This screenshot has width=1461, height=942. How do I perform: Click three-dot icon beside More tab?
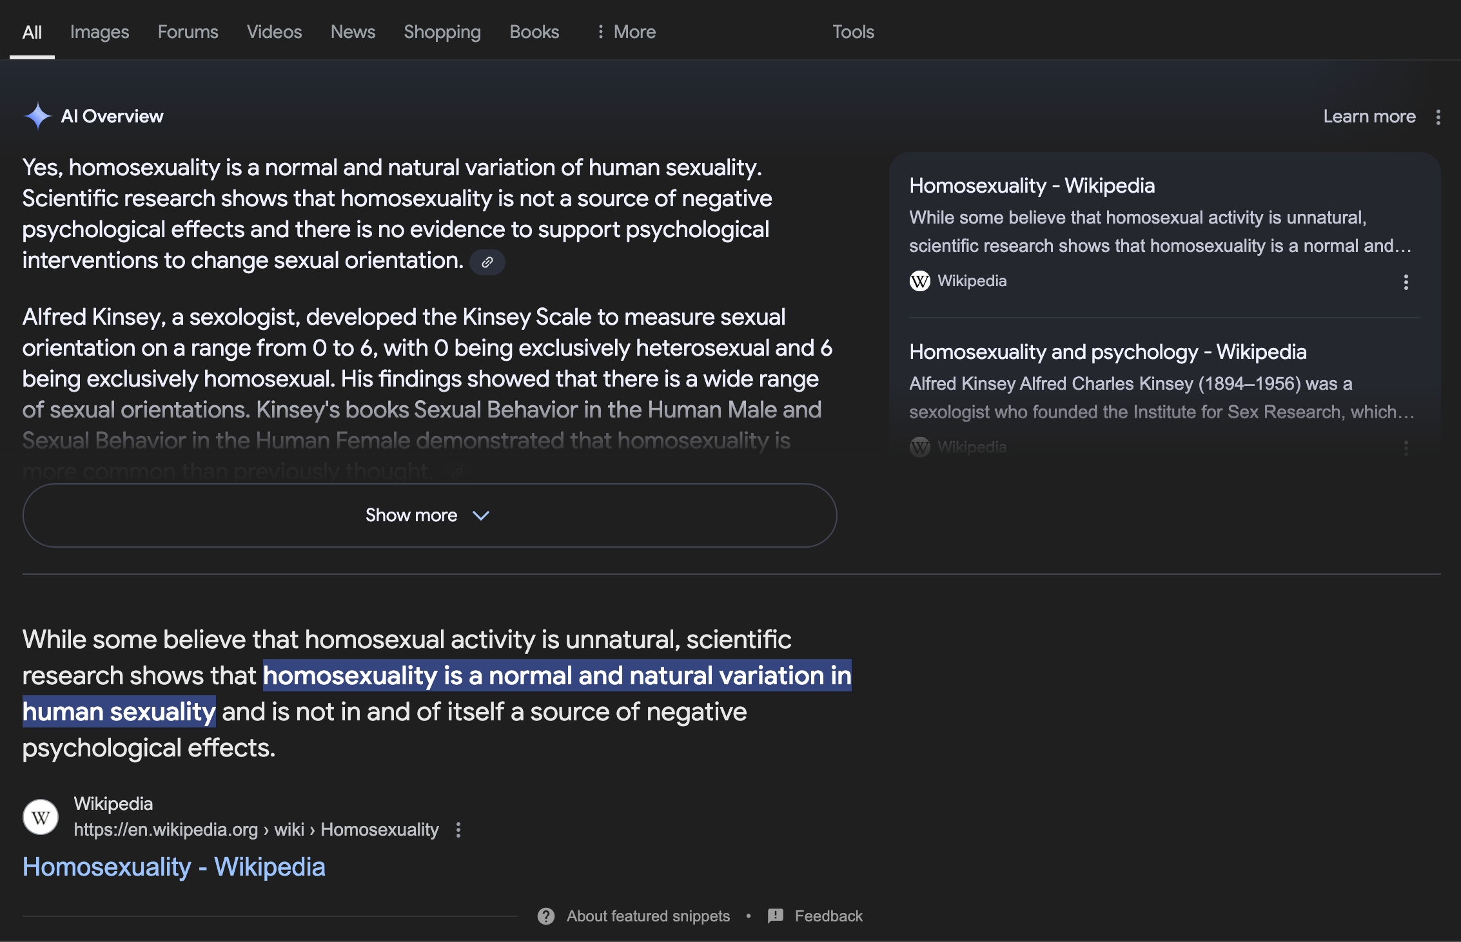click(x=600, y=32)
